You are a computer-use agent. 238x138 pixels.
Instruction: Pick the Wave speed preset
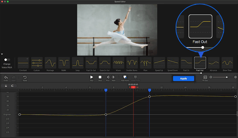coord(118,62)
